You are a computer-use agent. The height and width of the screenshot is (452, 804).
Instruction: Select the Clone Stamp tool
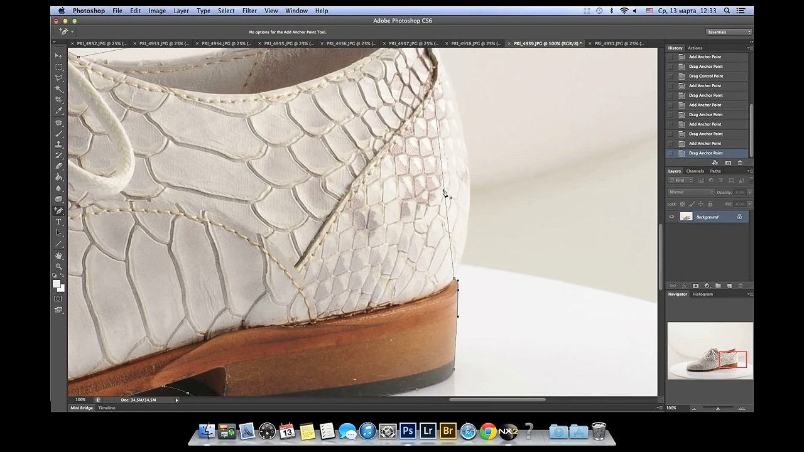59,144
